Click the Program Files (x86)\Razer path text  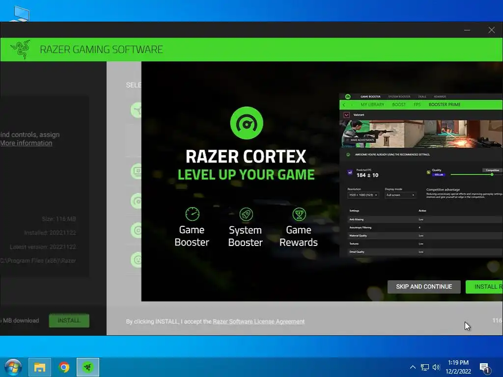point(38,261)
